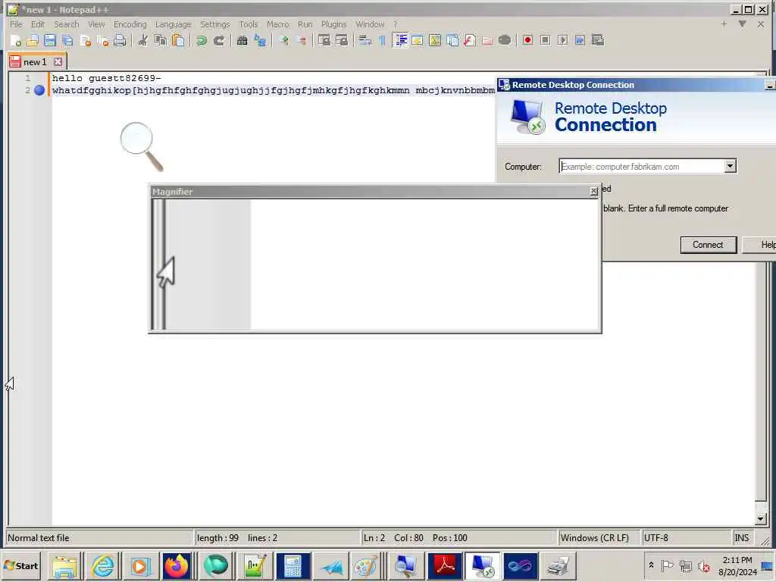Open Calculator from the taskbar

coord(293,565)
